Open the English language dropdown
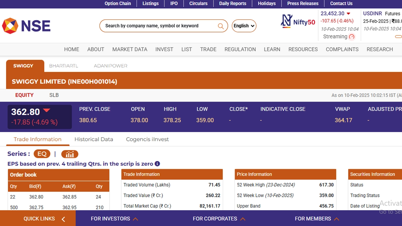Image resolution: width=402 pixels, height=226 pixels. [x=244, y=26]
